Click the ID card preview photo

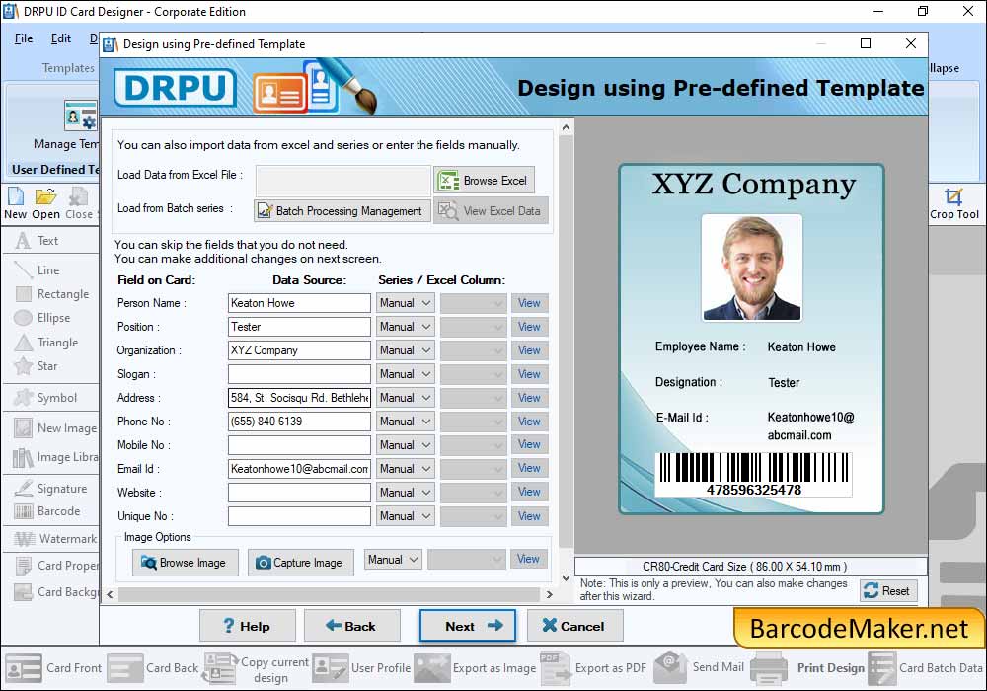[x=751, y=268]
